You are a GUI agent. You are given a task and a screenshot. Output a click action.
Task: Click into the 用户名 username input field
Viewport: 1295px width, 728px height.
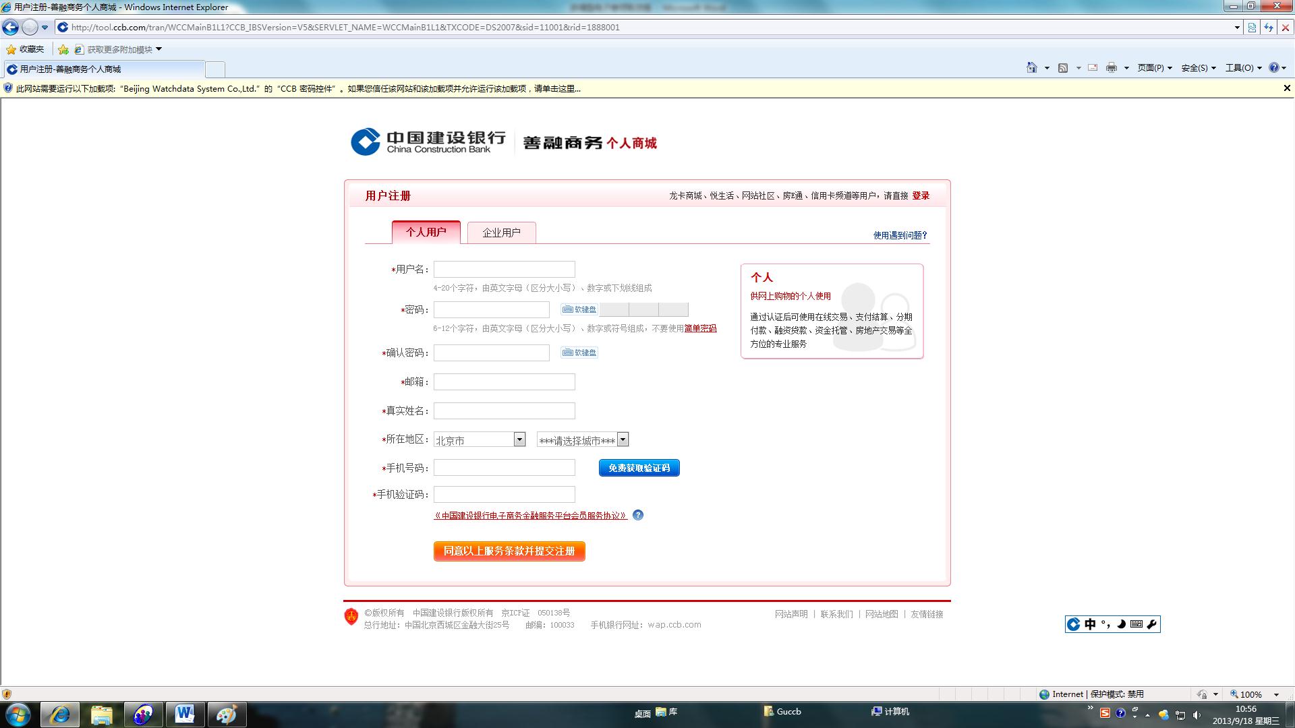point(504,270)
